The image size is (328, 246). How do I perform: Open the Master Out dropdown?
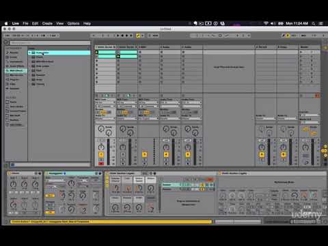point(309,122)
